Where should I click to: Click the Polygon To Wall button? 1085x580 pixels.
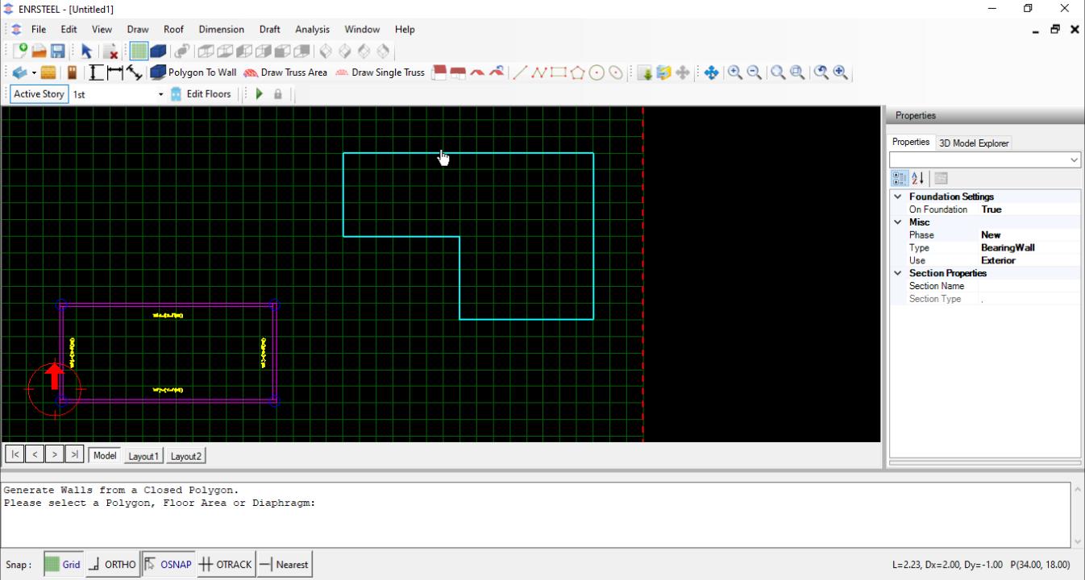coord(193,72)
